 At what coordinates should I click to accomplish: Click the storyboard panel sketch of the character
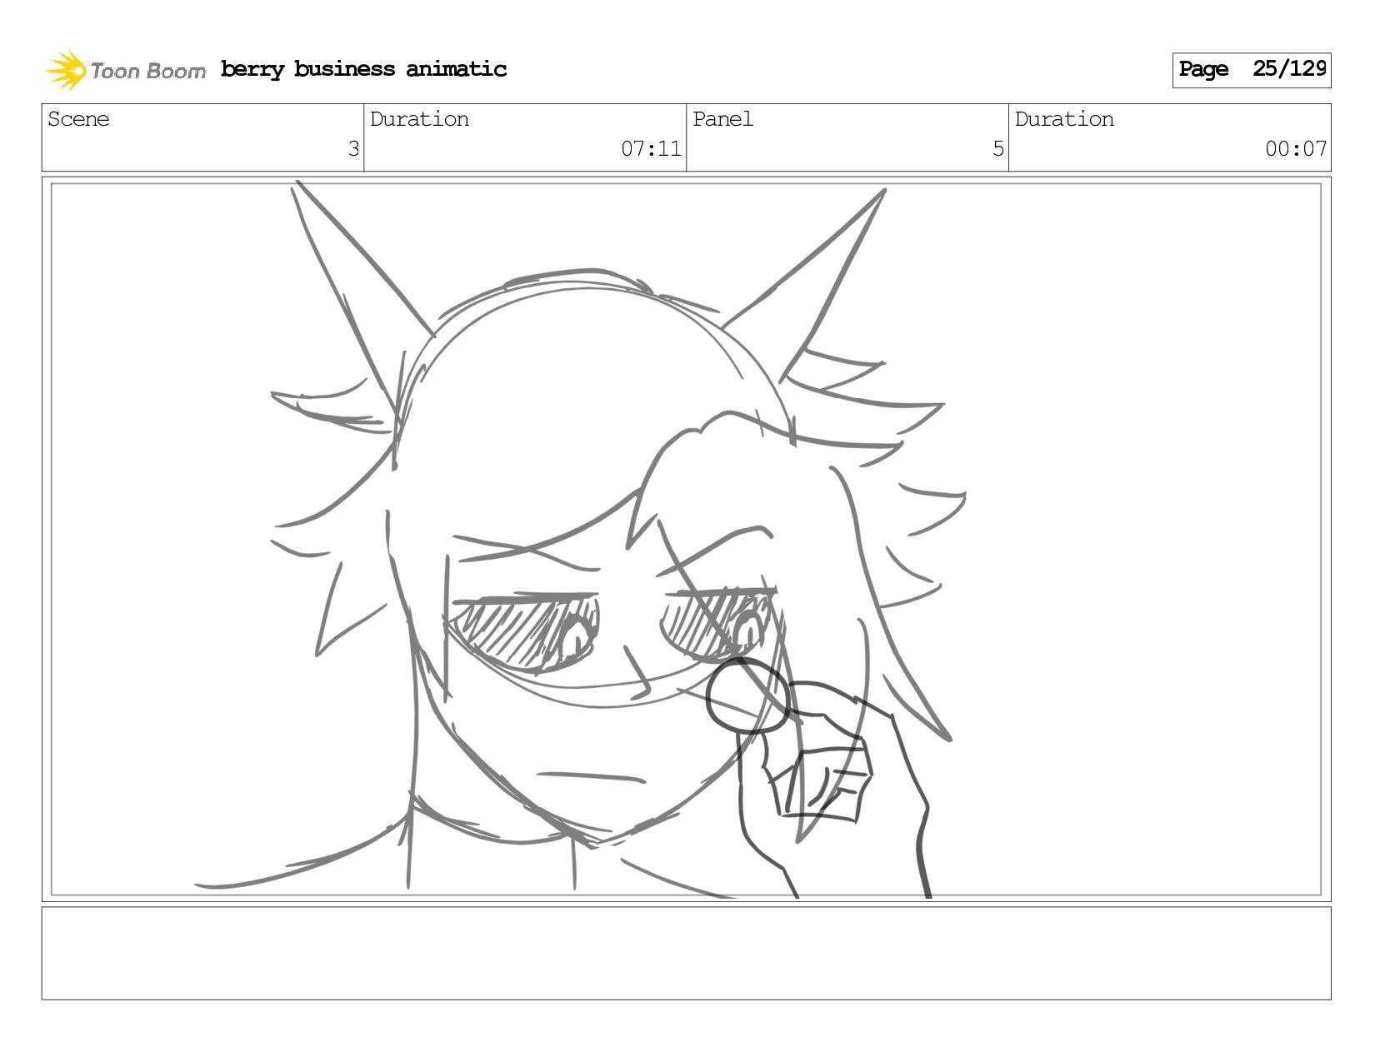pos(686,539)
